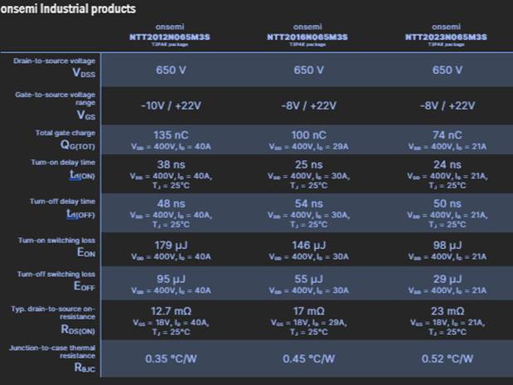Select the 0.45 °C/W thermal resistance cell
Viewport: 513px width, 385px height.
pyautogui.click(x=307, y=358)
